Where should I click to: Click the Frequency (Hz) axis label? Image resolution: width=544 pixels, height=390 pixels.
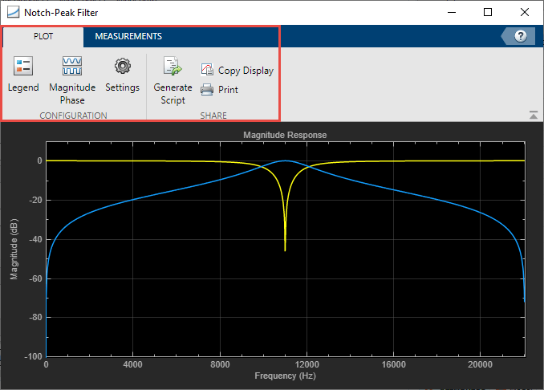coord(285,376)
